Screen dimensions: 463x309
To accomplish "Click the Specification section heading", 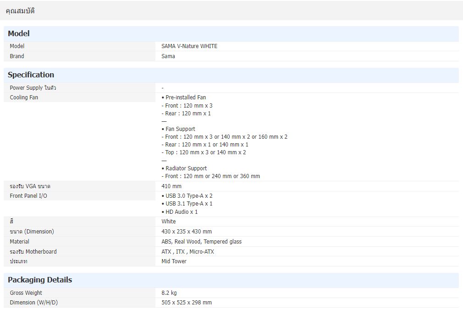I will click(x=31, y=75).
